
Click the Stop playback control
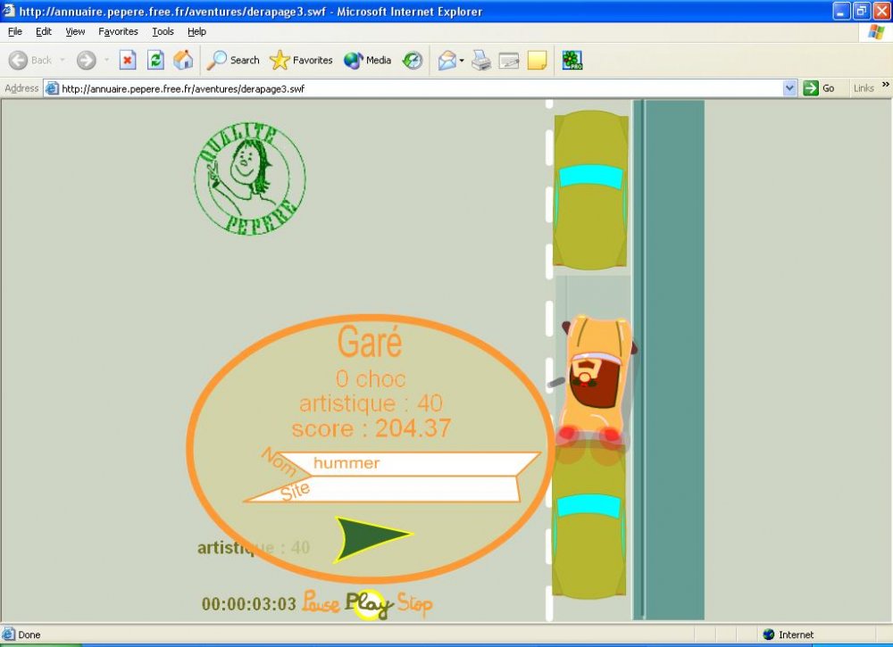click(x=414, y=604)
